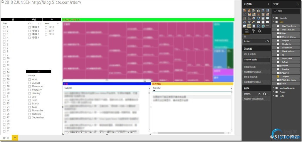
Task: Open the Subject (全部) filter card
Action: [x=256, y=60]
